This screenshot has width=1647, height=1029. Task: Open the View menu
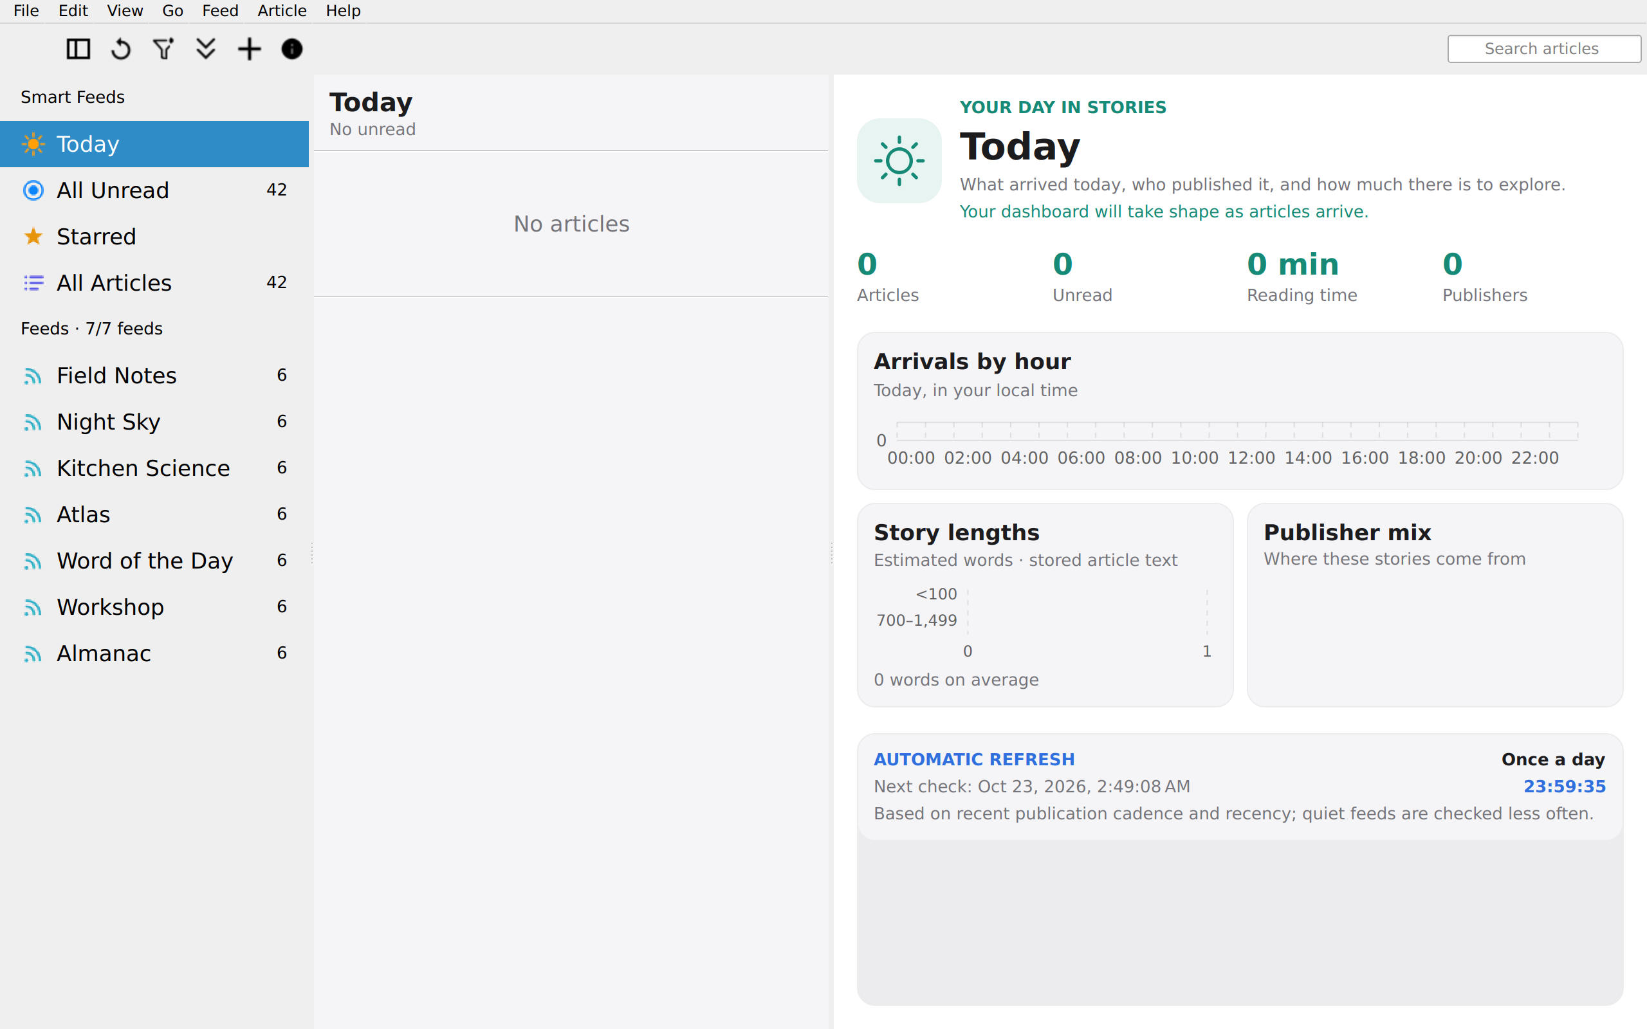[125, 11]
